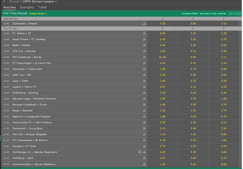The image size is (243, 169).
Task: Choose draw odds 4.33 for FC Astana v AZ
Action: [x=193, y=33]
